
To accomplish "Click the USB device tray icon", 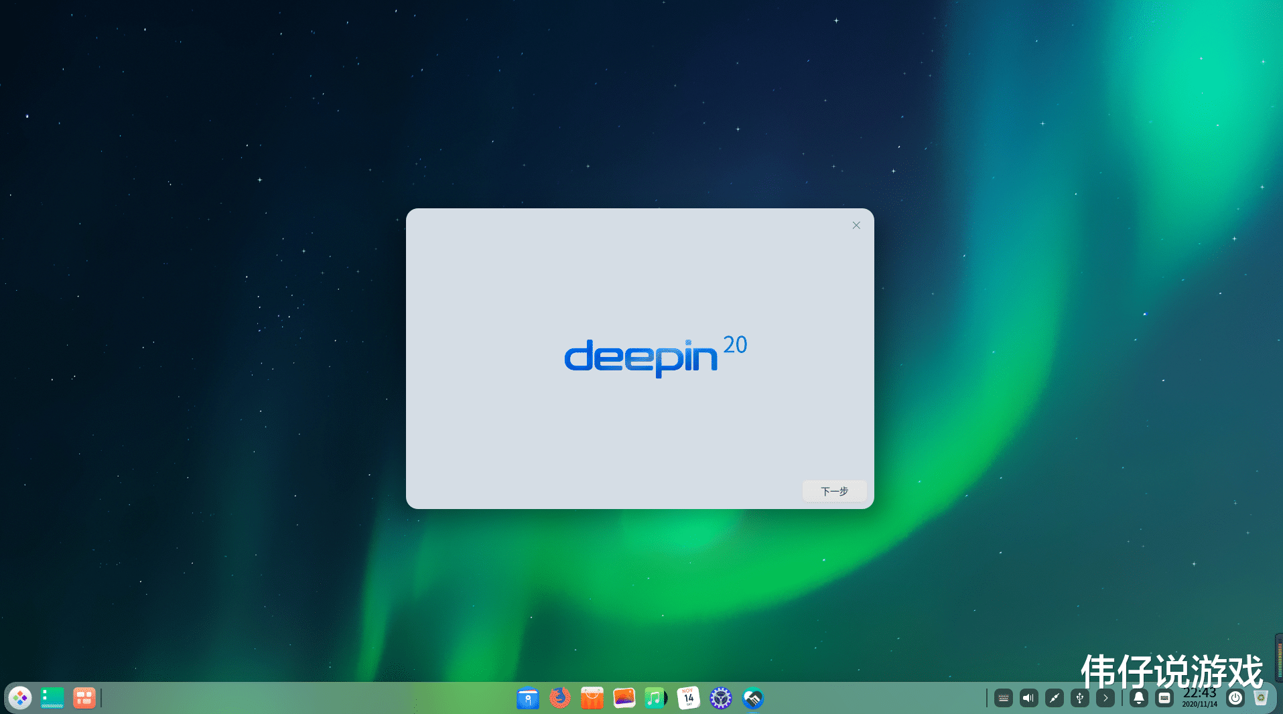I will point(1080,698).
